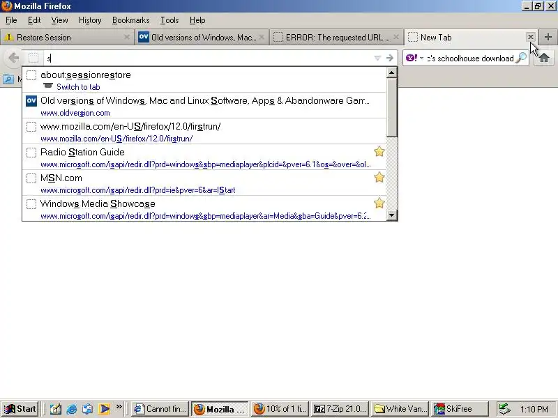Close the Restore Session tab
The image size is (558, 418).
pyautogui.click(x=127, y=37)
